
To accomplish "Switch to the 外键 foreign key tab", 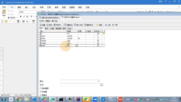I will tap(52, 28).
